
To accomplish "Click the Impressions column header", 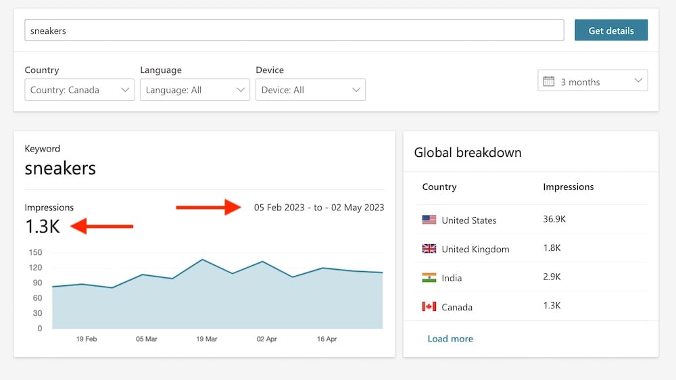I will [x=568, y=187].
